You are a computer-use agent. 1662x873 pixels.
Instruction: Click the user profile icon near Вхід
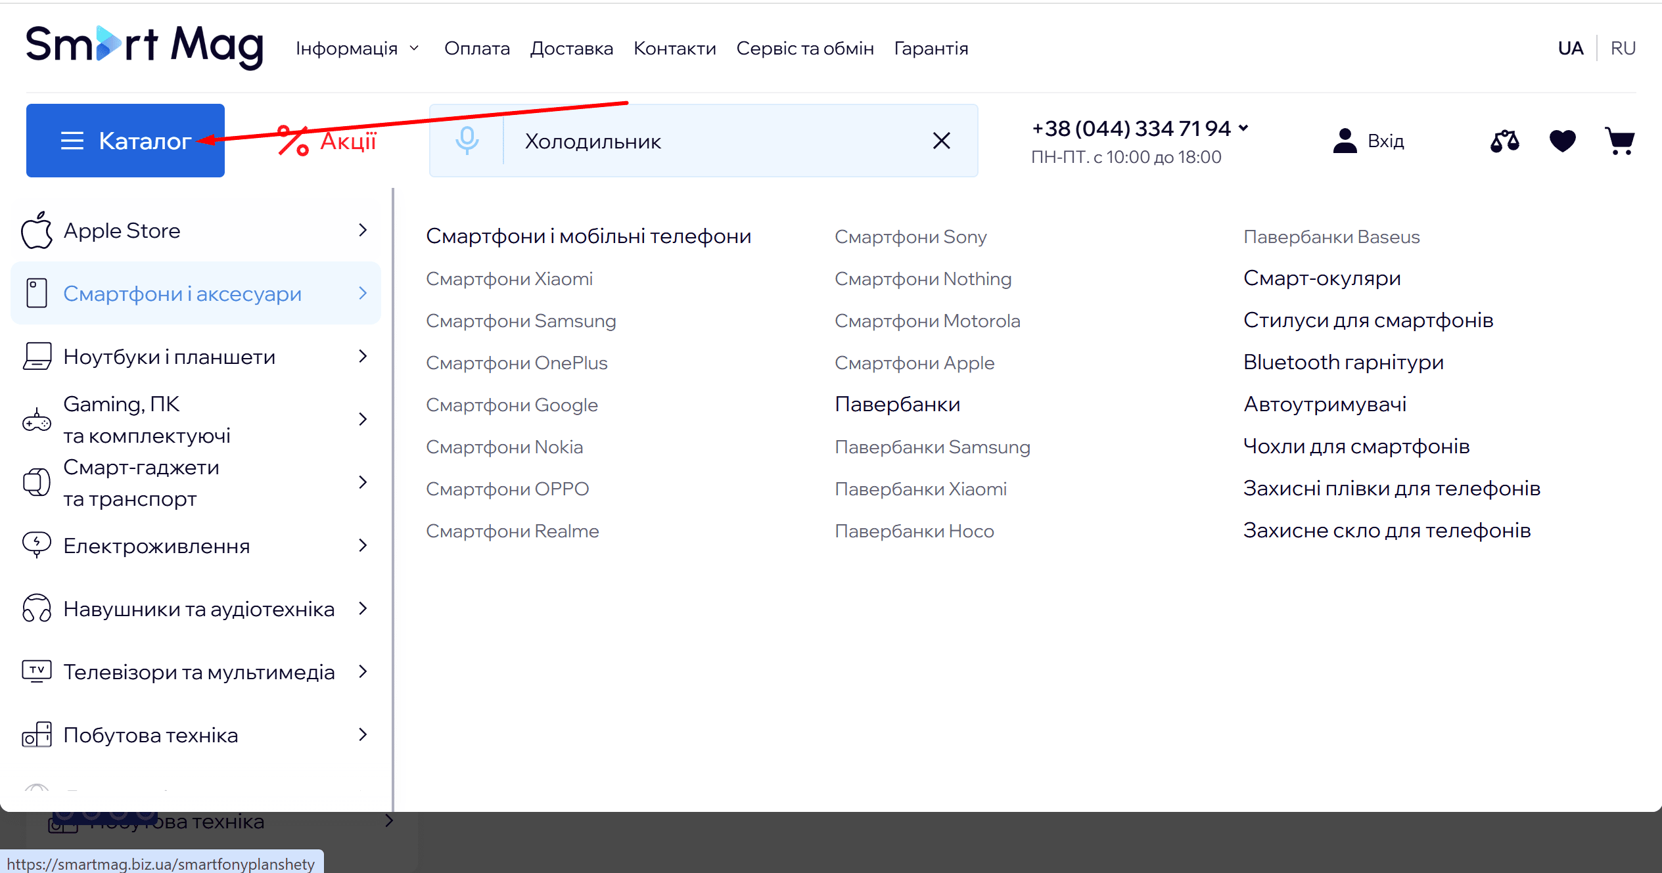coord(1345,141)
